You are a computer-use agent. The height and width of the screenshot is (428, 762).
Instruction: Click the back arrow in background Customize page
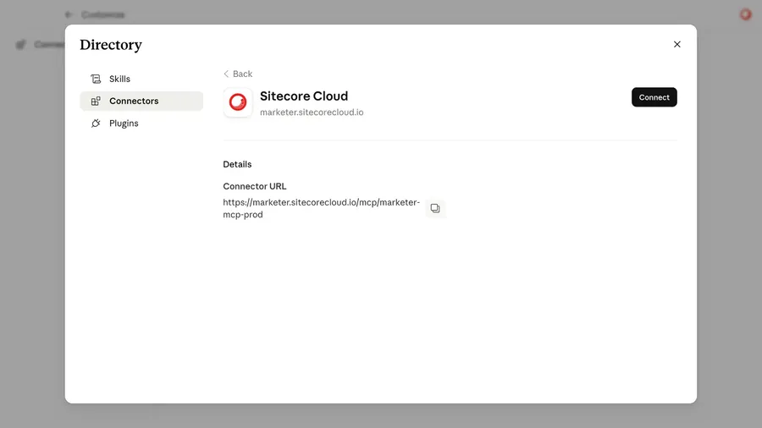(x=68, y=14)
